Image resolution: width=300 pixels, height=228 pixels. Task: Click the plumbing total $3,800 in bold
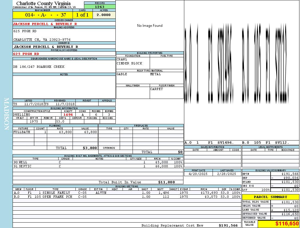(90, 148)
